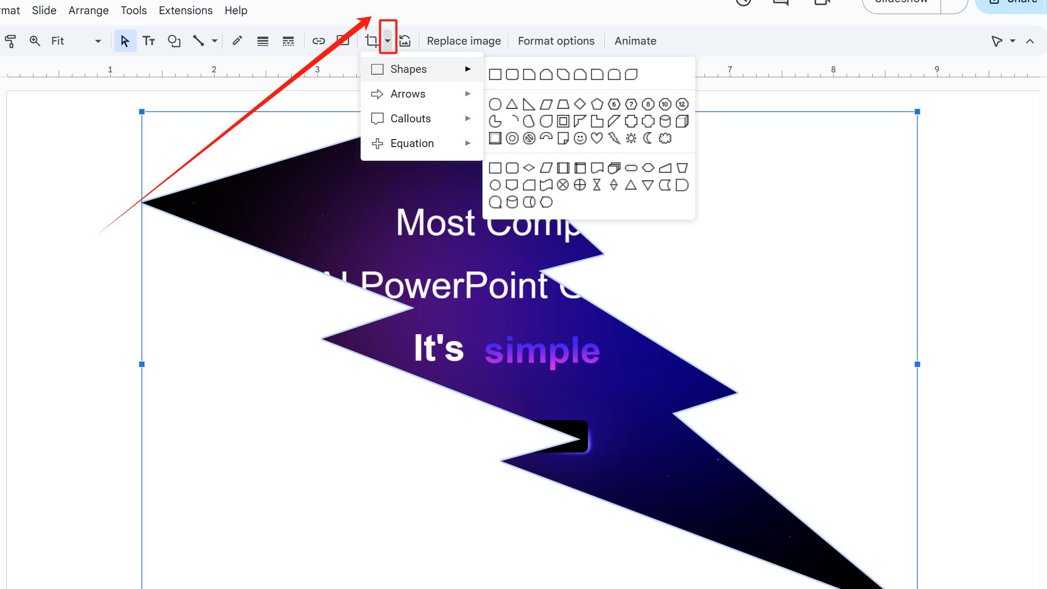Activate the Select arrow cursor tool
The image size is (1047, 589).
[125, 41]
